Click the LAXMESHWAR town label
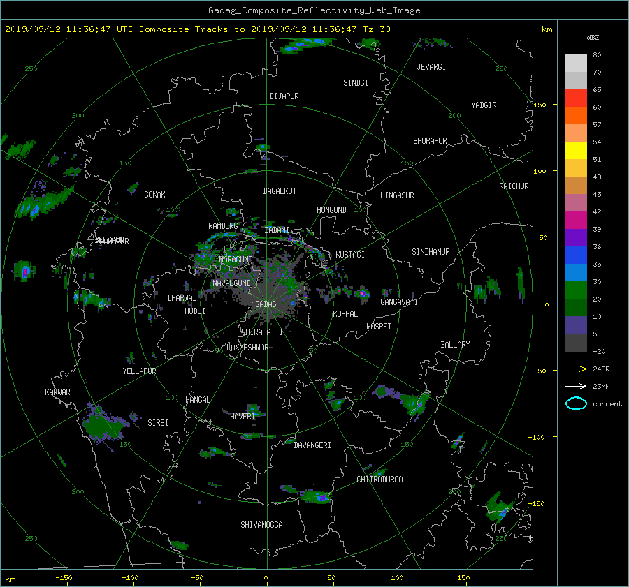This screenshot has height=587, width=629. tap(247, 348)
